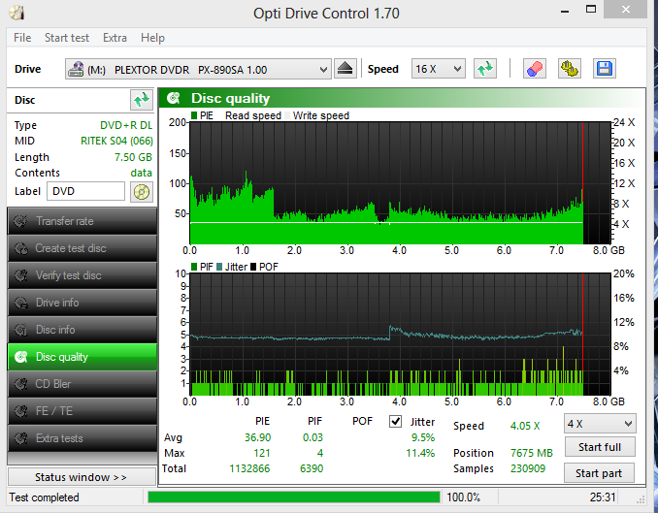
Task: Click the FE / TE sidebar icon
Action: (20, 411)
